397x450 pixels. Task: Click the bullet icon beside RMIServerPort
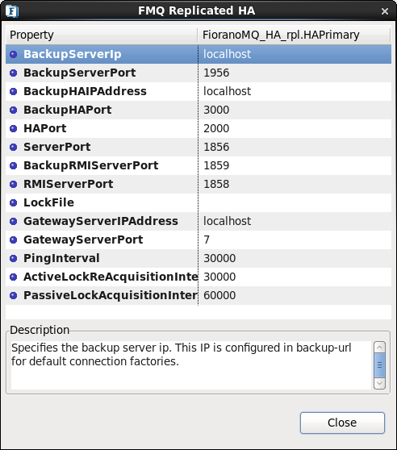tap(14, 184)
